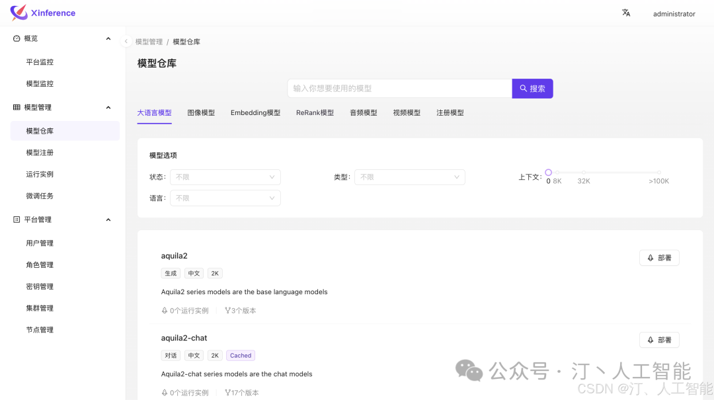Focus the model search input field
The height and width of the screenshot is (400, 714).
399,89
